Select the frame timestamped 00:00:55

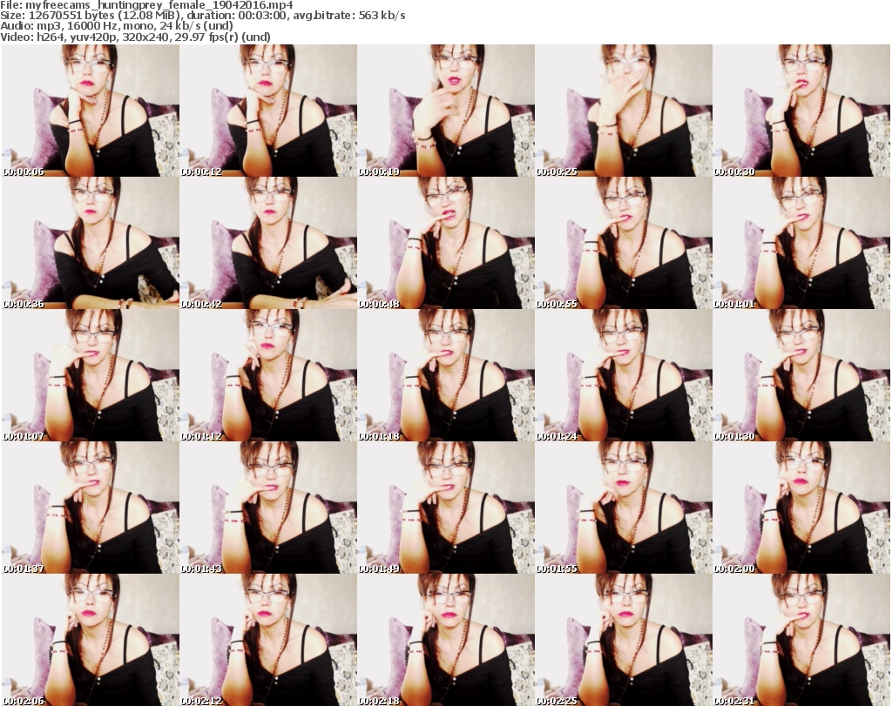(x=624, y=243)
